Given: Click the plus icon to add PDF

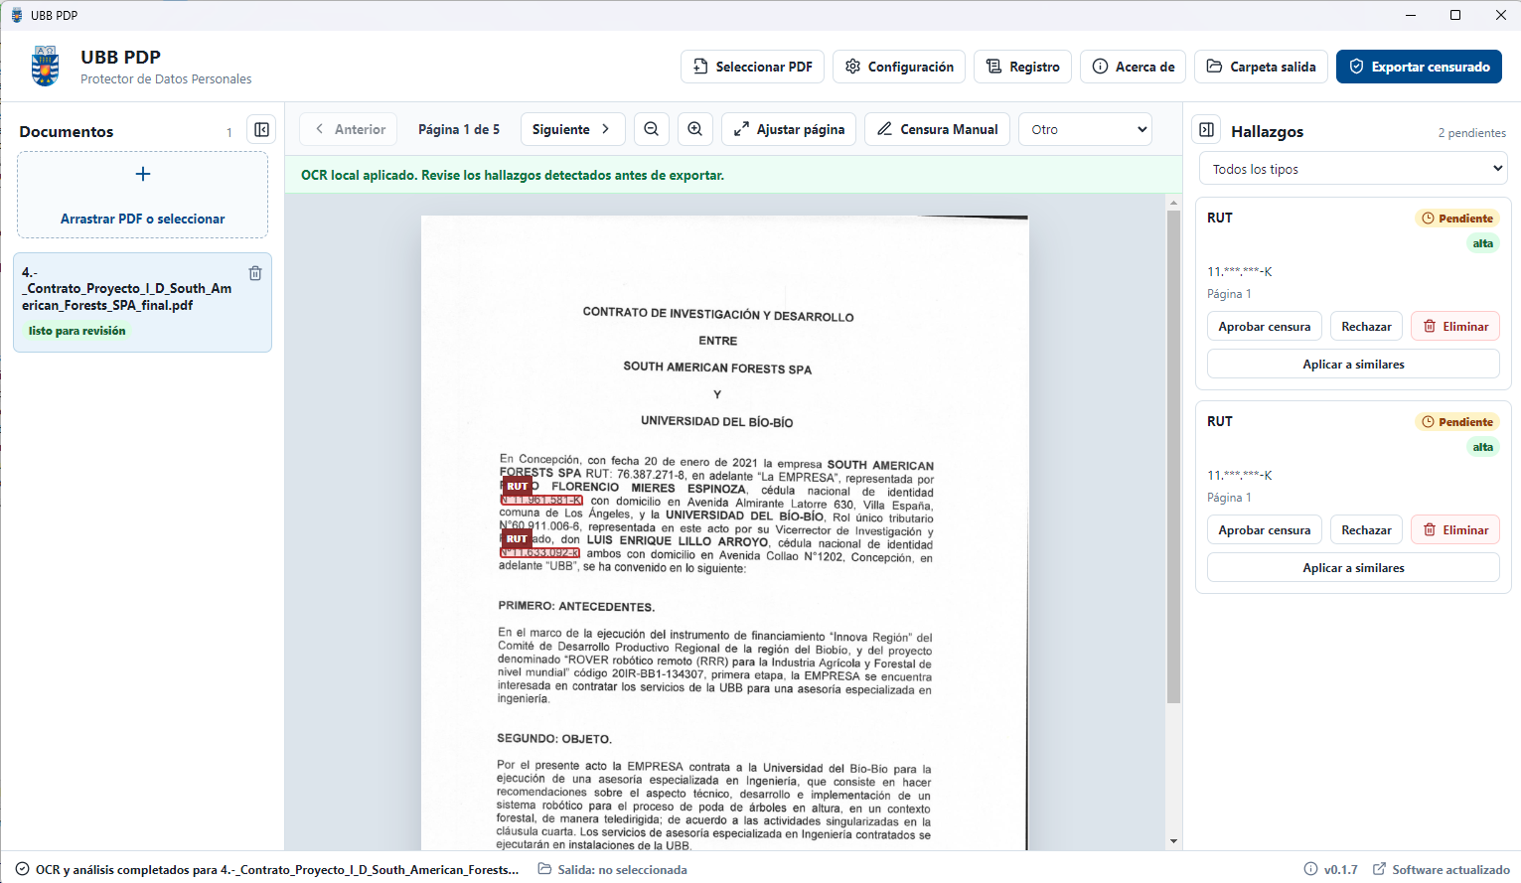Looking at the screenshot, I should tap(143, 174).
